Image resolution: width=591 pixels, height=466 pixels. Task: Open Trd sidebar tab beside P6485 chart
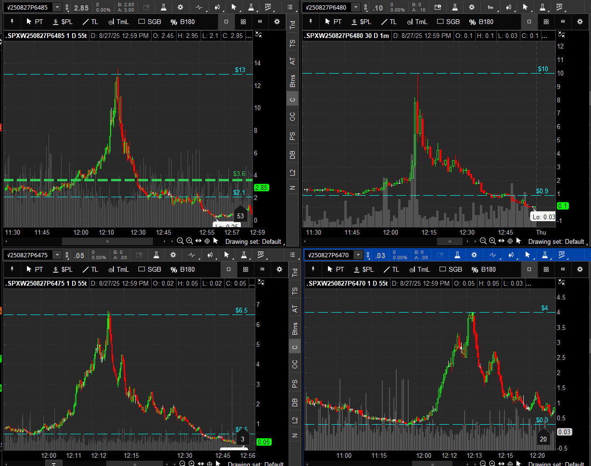[292, 25]
